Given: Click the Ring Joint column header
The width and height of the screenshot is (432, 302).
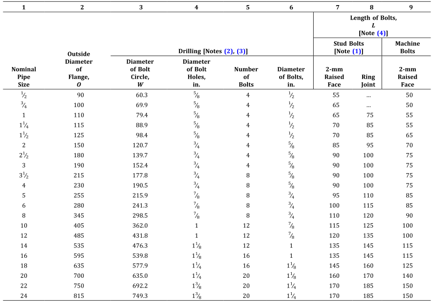Looking at the screenshot, I should point(368,81).
